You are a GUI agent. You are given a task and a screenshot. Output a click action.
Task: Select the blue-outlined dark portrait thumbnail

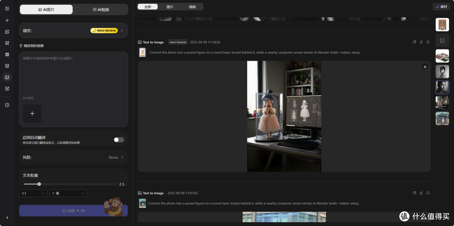[x=442, y=87]
